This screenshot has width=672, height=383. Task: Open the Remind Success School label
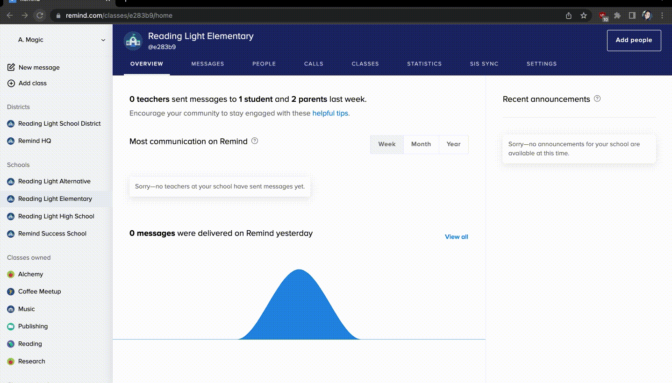(52, 234)
